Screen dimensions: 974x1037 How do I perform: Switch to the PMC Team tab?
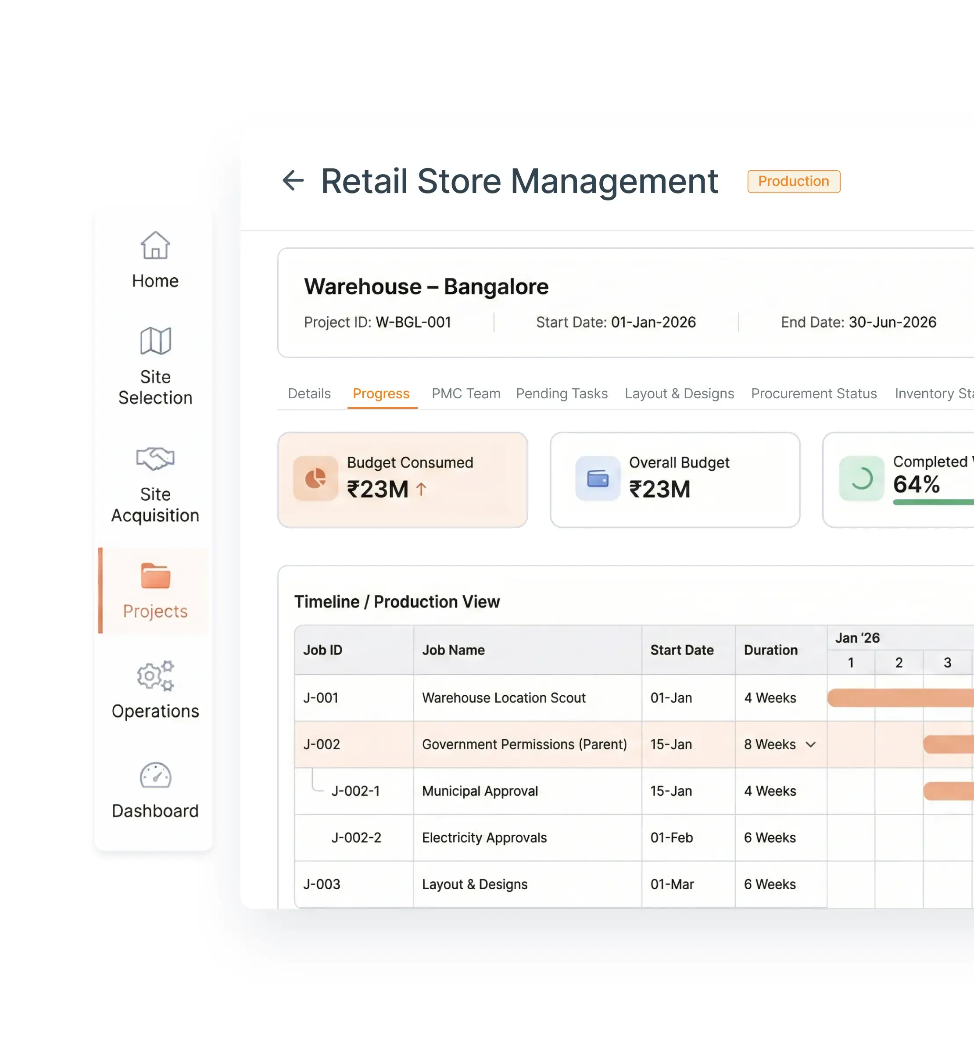[x=466, y=393]
